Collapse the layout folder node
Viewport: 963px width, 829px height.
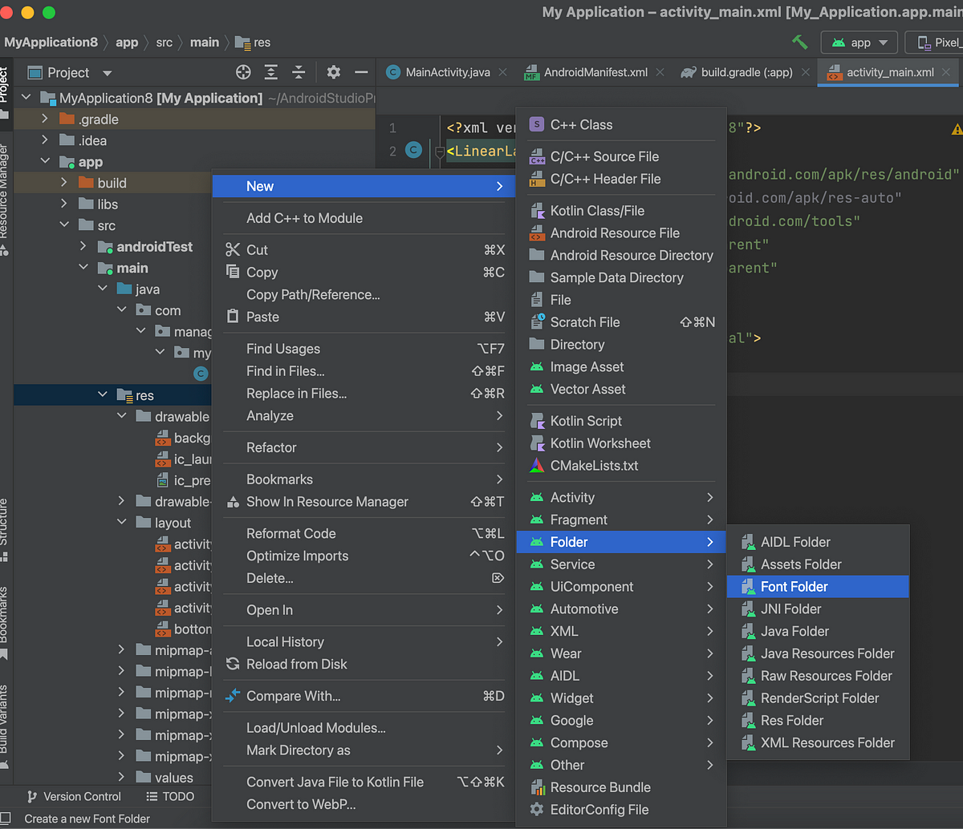[x=122, y=523]
